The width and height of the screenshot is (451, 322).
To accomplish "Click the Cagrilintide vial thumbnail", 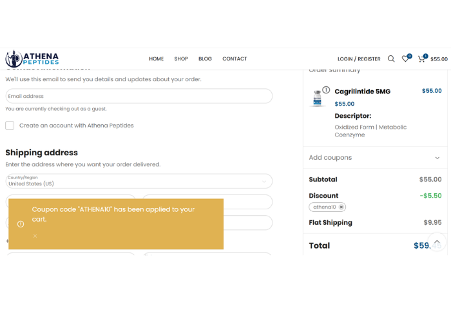I will pyautogui.click(x=317, y=99).
